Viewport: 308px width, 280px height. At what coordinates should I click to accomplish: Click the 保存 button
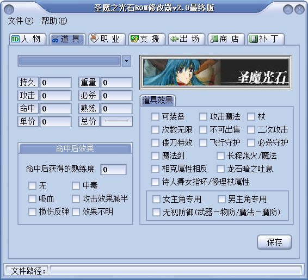[274, 242]
